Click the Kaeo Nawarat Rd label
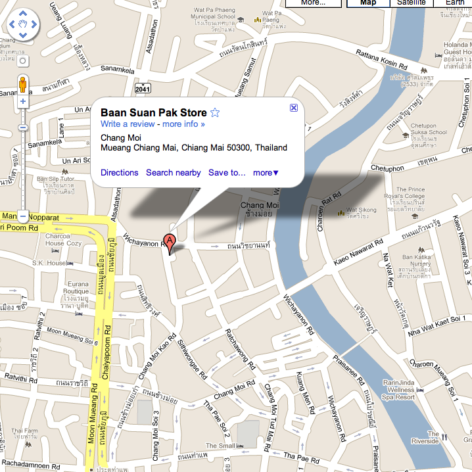 click(x=358, y=252)
